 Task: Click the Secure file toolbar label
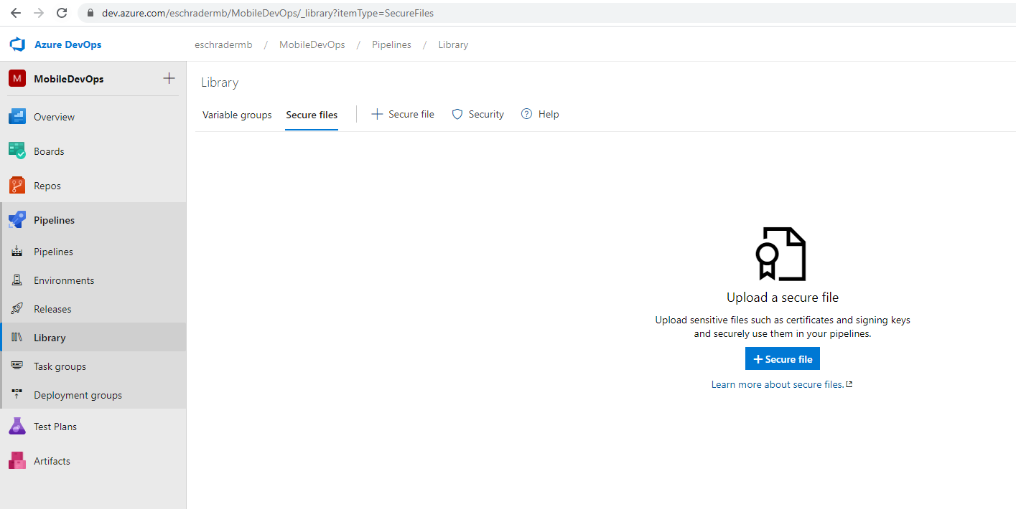click(411, 114)
